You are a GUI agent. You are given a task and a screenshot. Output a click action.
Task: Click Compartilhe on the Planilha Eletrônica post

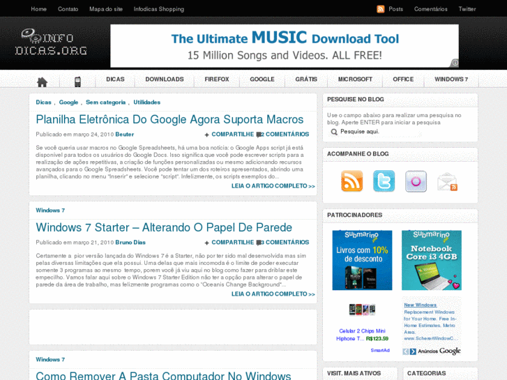pyautogui.click(x=232, y=134)
